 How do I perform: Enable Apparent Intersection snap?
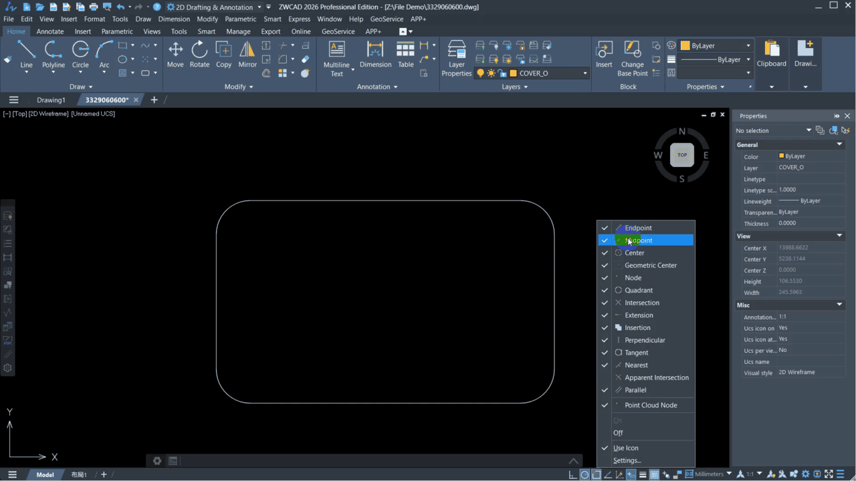646,377
